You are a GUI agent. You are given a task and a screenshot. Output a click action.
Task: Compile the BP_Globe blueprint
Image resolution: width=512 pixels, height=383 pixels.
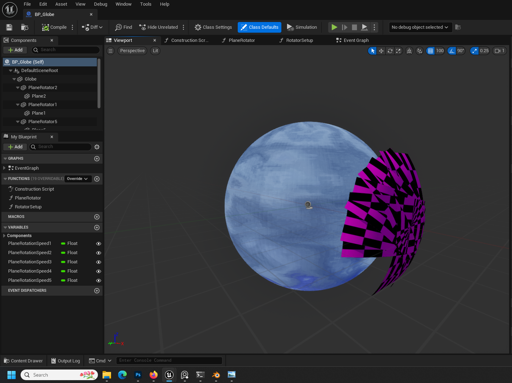pyautogui.click(x=54, y=27)
